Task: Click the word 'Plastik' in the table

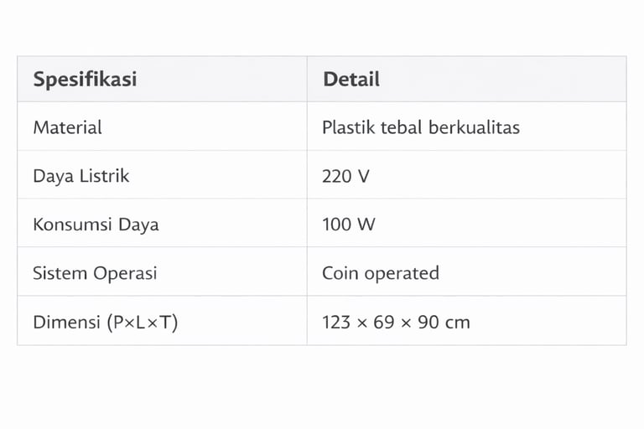Action: [348, 127]
